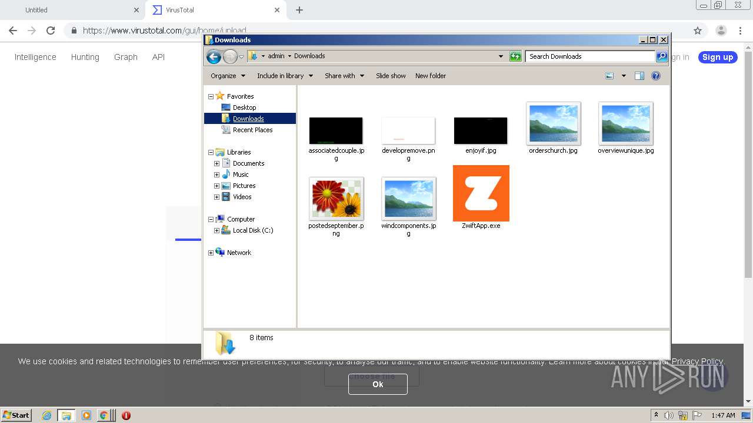This screenshot has height=423, width=753.
Task: Open recent pages dropdown arrow in Explorer
Action: [241, 56]
